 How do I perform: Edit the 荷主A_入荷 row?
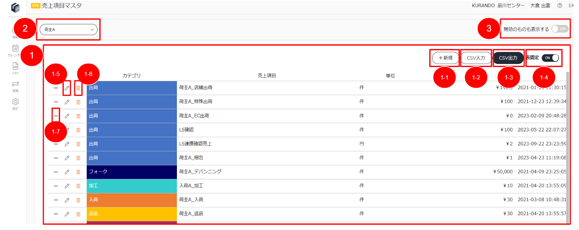click(67, 200)
